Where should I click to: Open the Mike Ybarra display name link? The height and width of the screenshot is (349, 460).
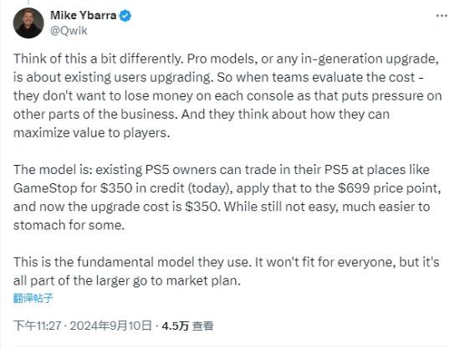[84, 15]
